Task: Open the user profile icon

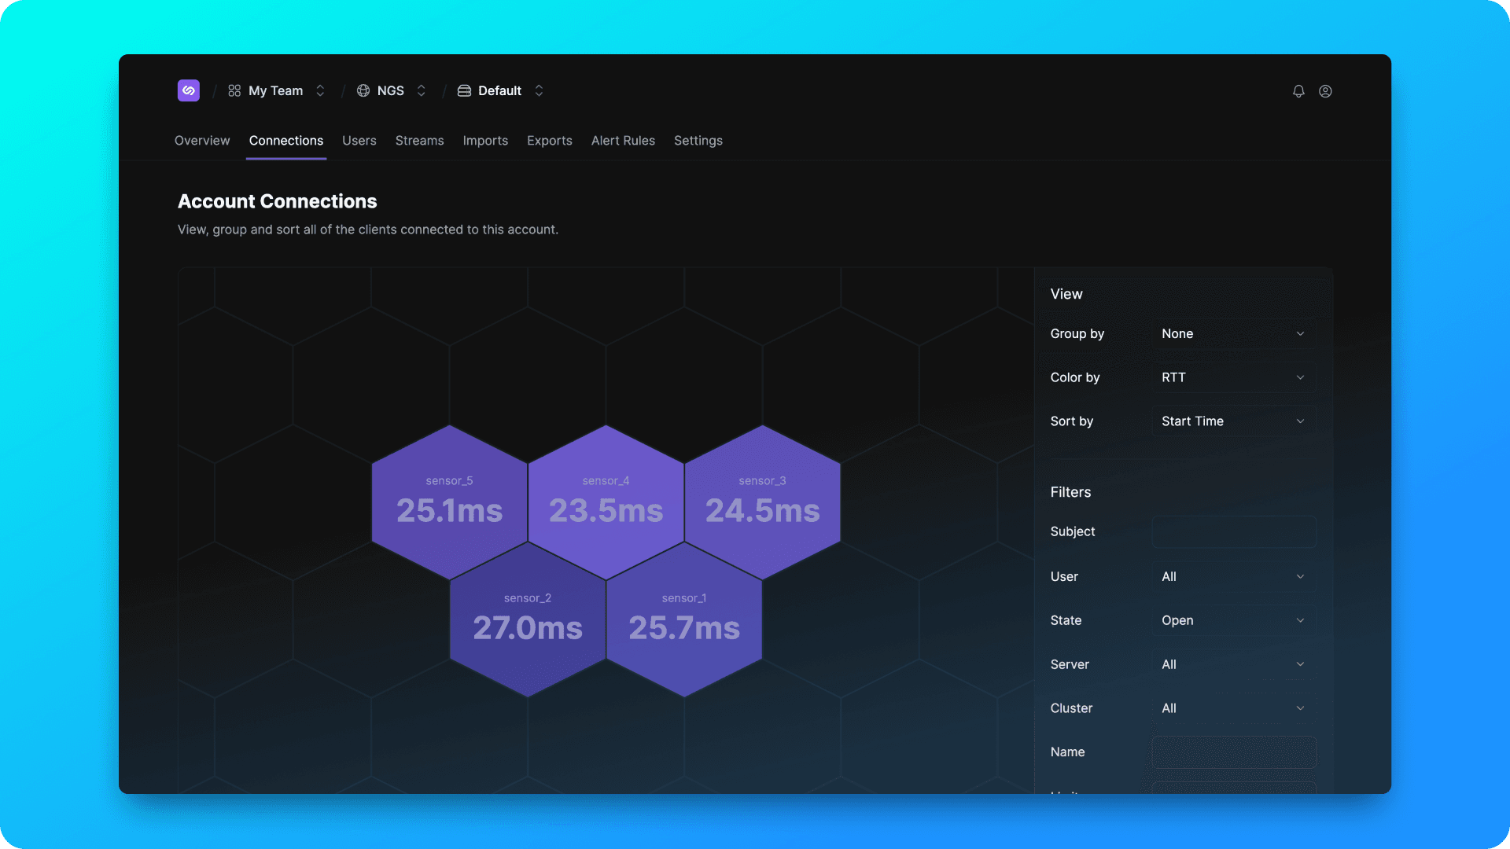Action: pyautogui.click(x=1325, y=91)
